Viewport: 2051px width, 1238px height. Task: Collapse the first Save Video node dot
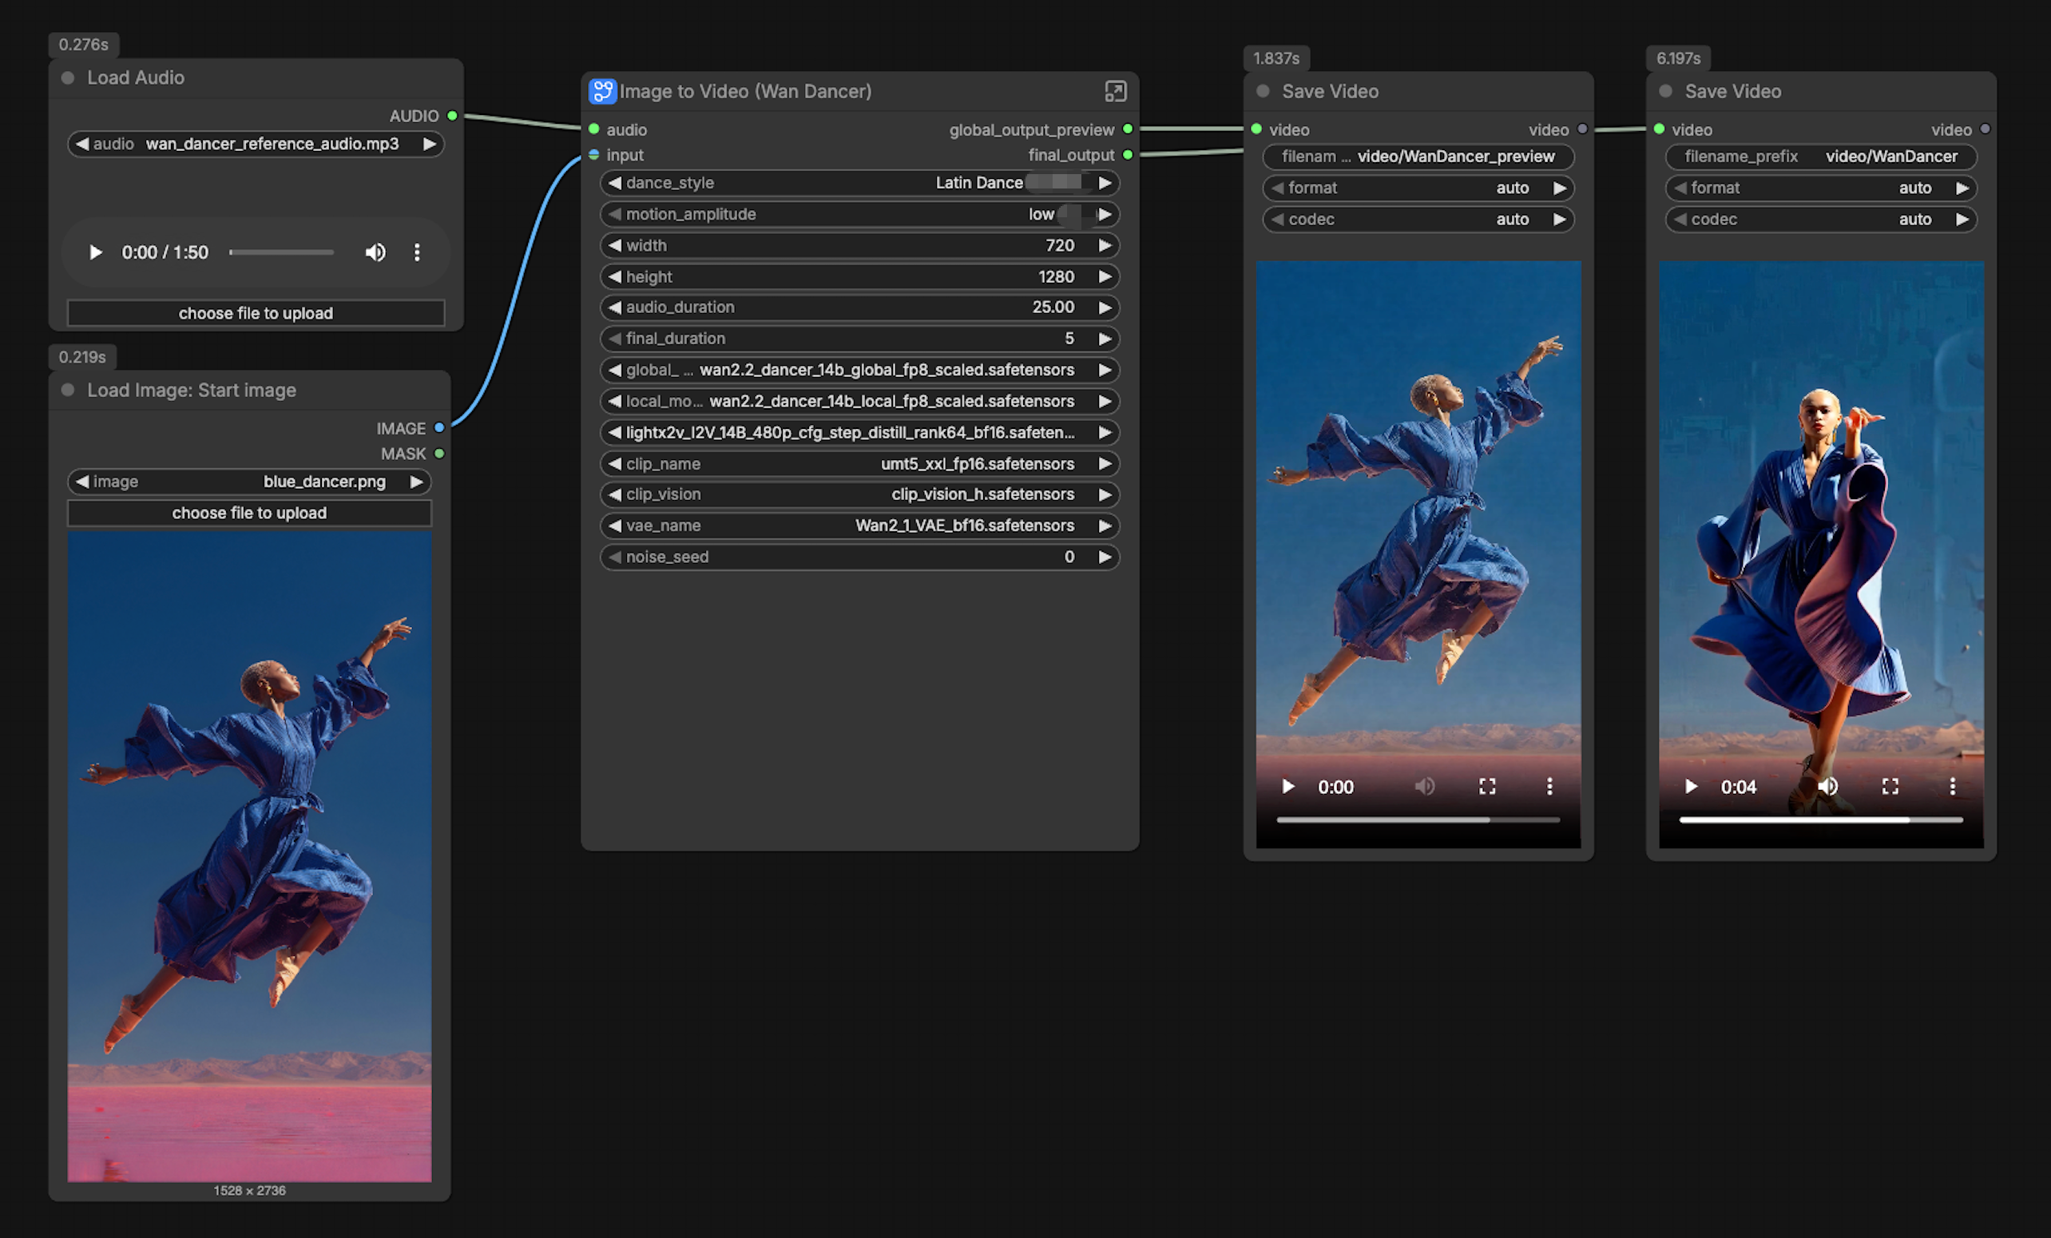[x=1263, y=91]
